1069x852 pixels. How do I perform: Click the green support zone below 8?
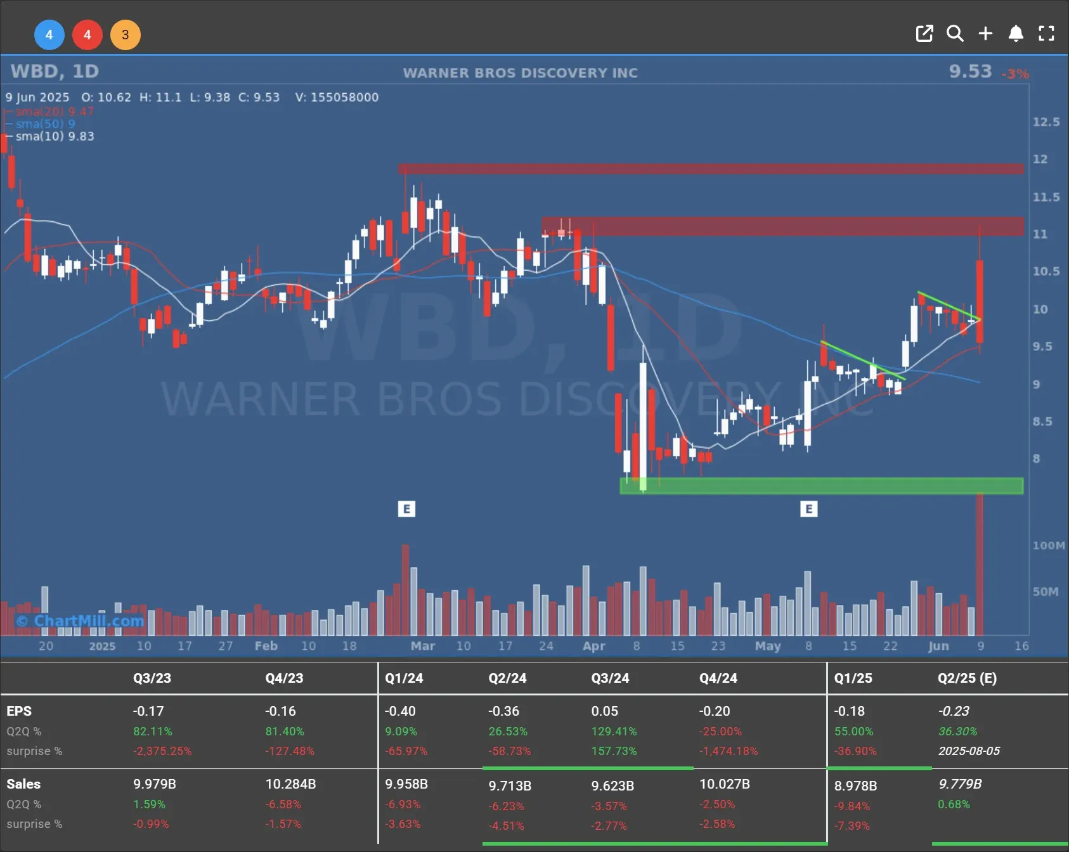[x=822, y=486]
